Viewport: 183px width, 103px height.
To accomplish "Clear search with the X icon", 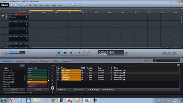I will [x=178, y=61].
